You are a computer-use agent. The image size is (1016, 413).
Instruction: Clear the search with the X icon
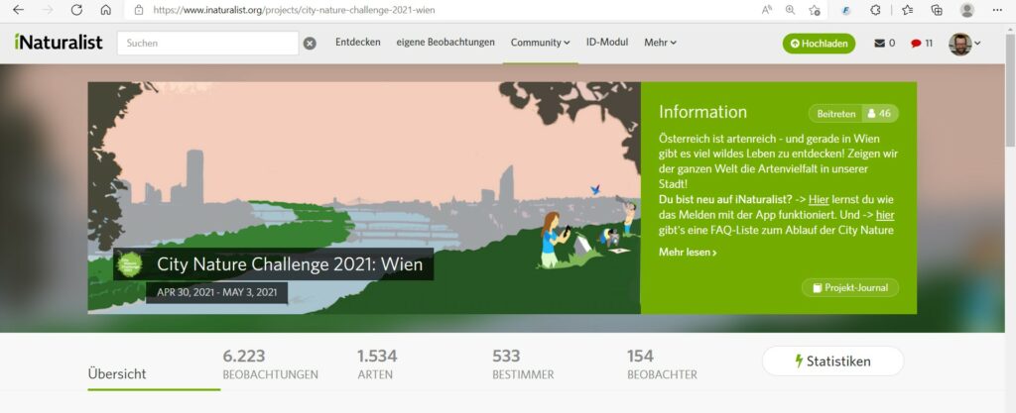(311, 44)
